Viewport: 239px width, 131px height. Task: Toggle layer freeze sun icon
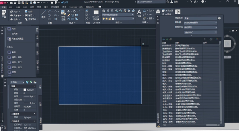point(107,19)
